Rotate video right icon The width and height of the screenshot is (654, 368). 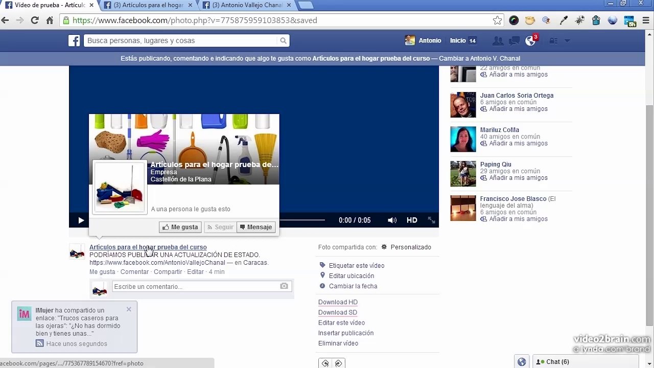click(x=338, y=363)
